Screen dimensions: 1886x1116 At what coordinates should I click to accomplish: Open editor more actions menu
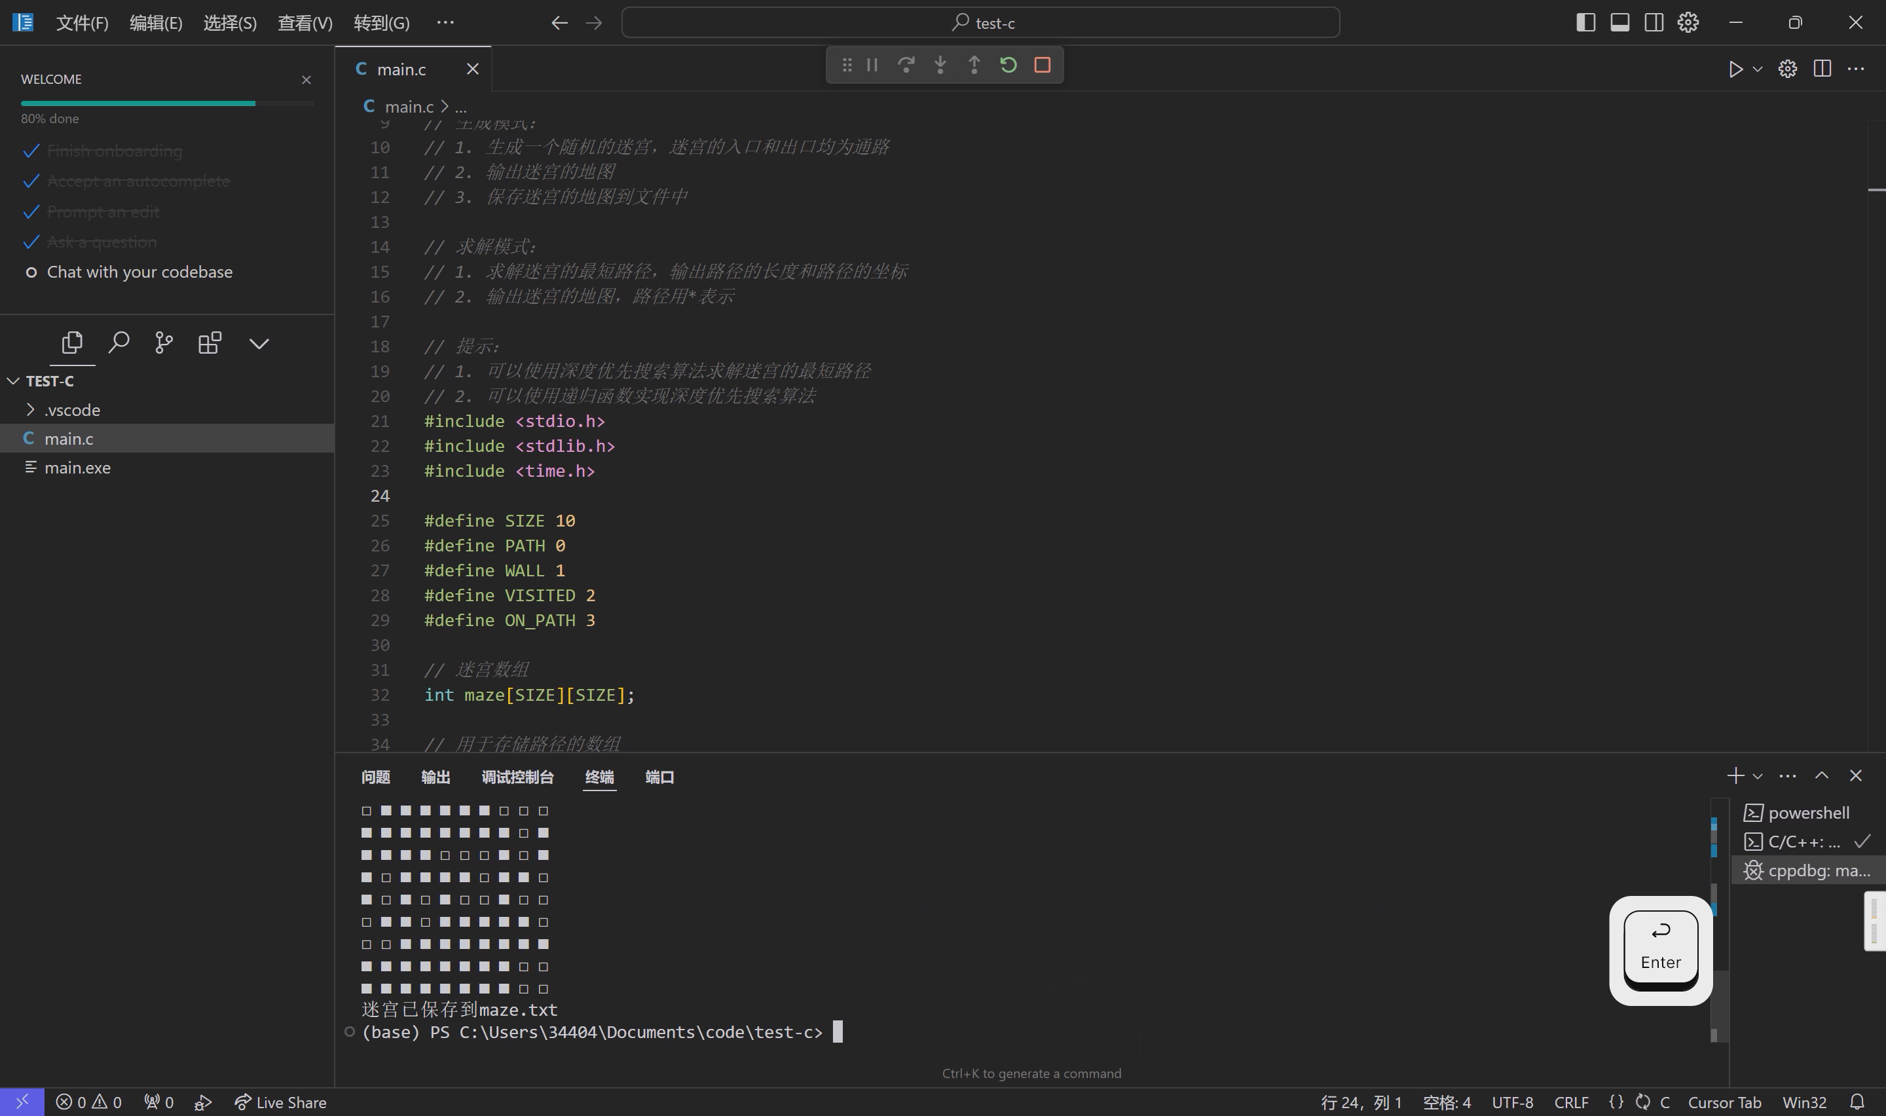tap(1856, 69)
